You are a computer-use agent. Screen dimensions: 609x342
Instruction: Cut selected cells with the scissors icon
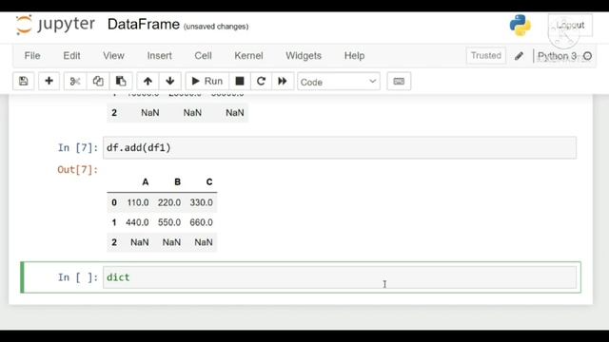[x=75, y=81]
